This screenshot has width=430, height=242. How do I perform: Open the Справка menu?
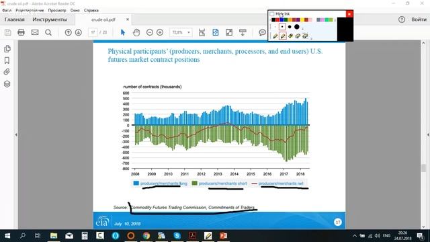[x=91, y=11]
